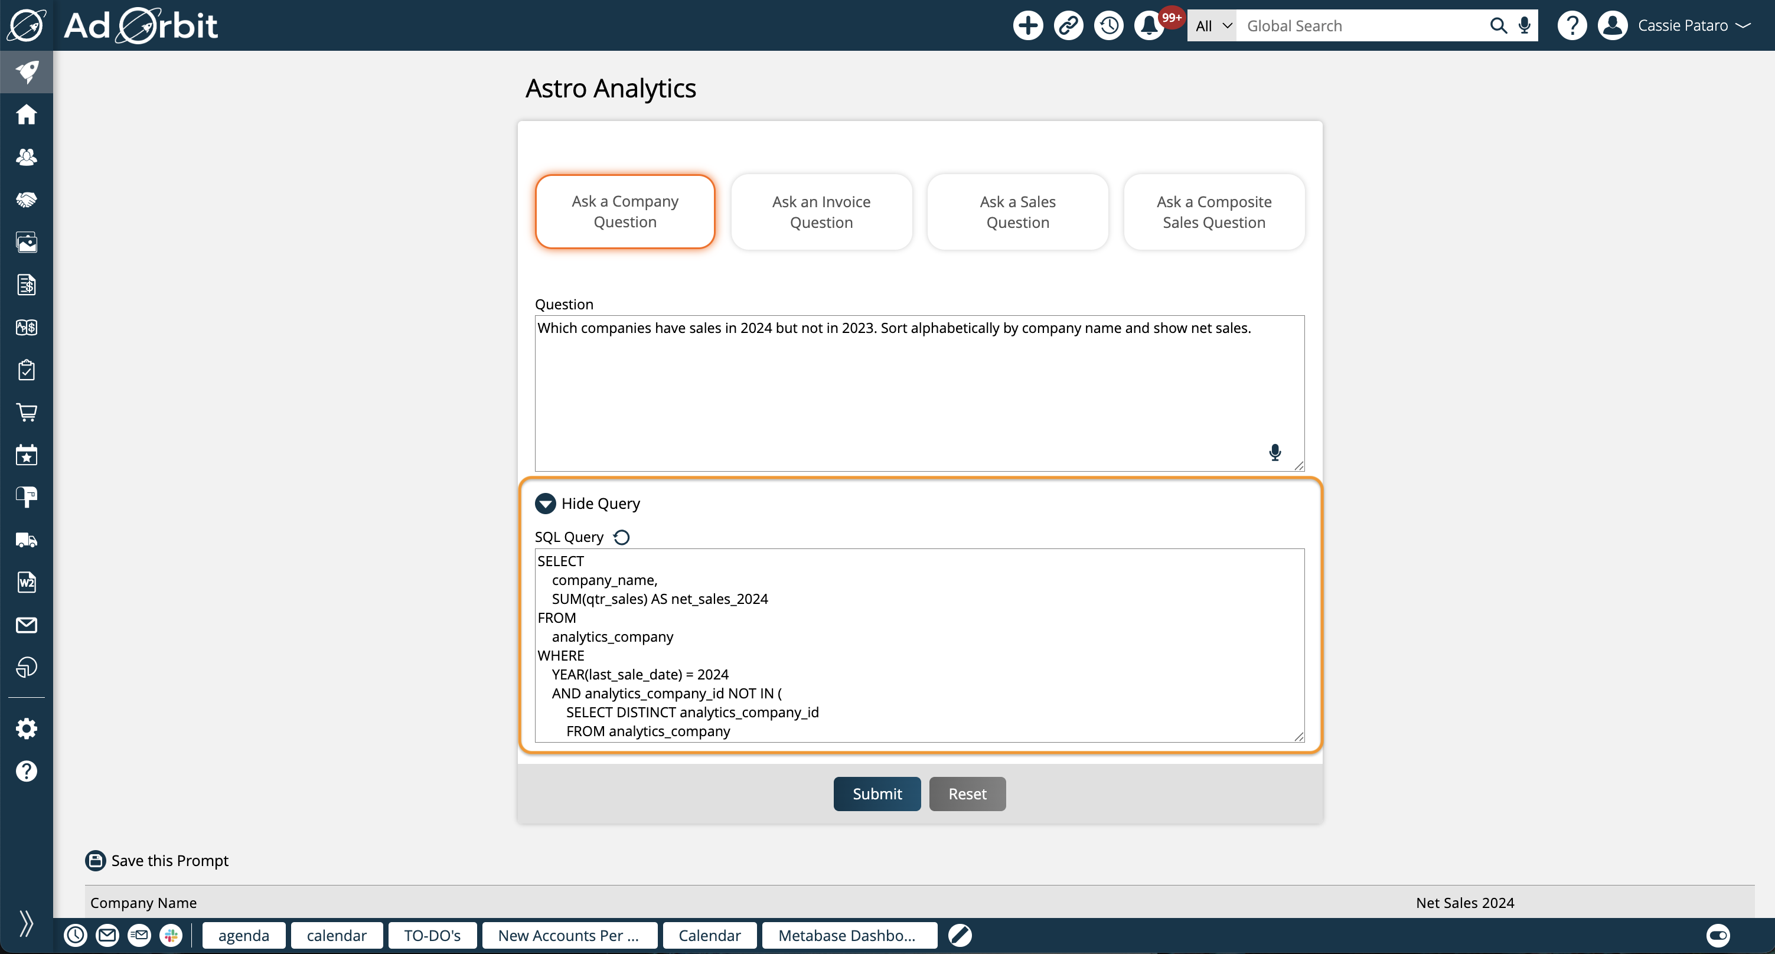
Task: Open the envelope mail icon in sidebar
Action: 26,625
